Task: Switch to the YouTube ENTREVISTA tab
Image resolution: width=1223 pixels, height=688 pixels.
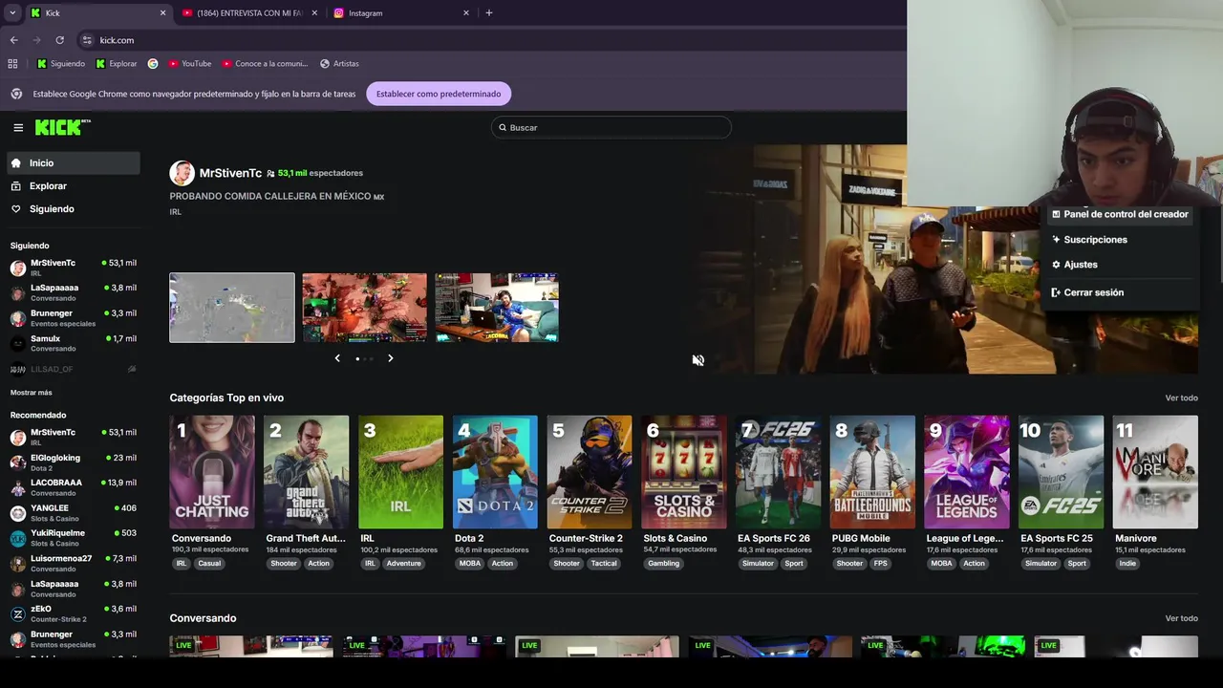Action: click(248, 13)
